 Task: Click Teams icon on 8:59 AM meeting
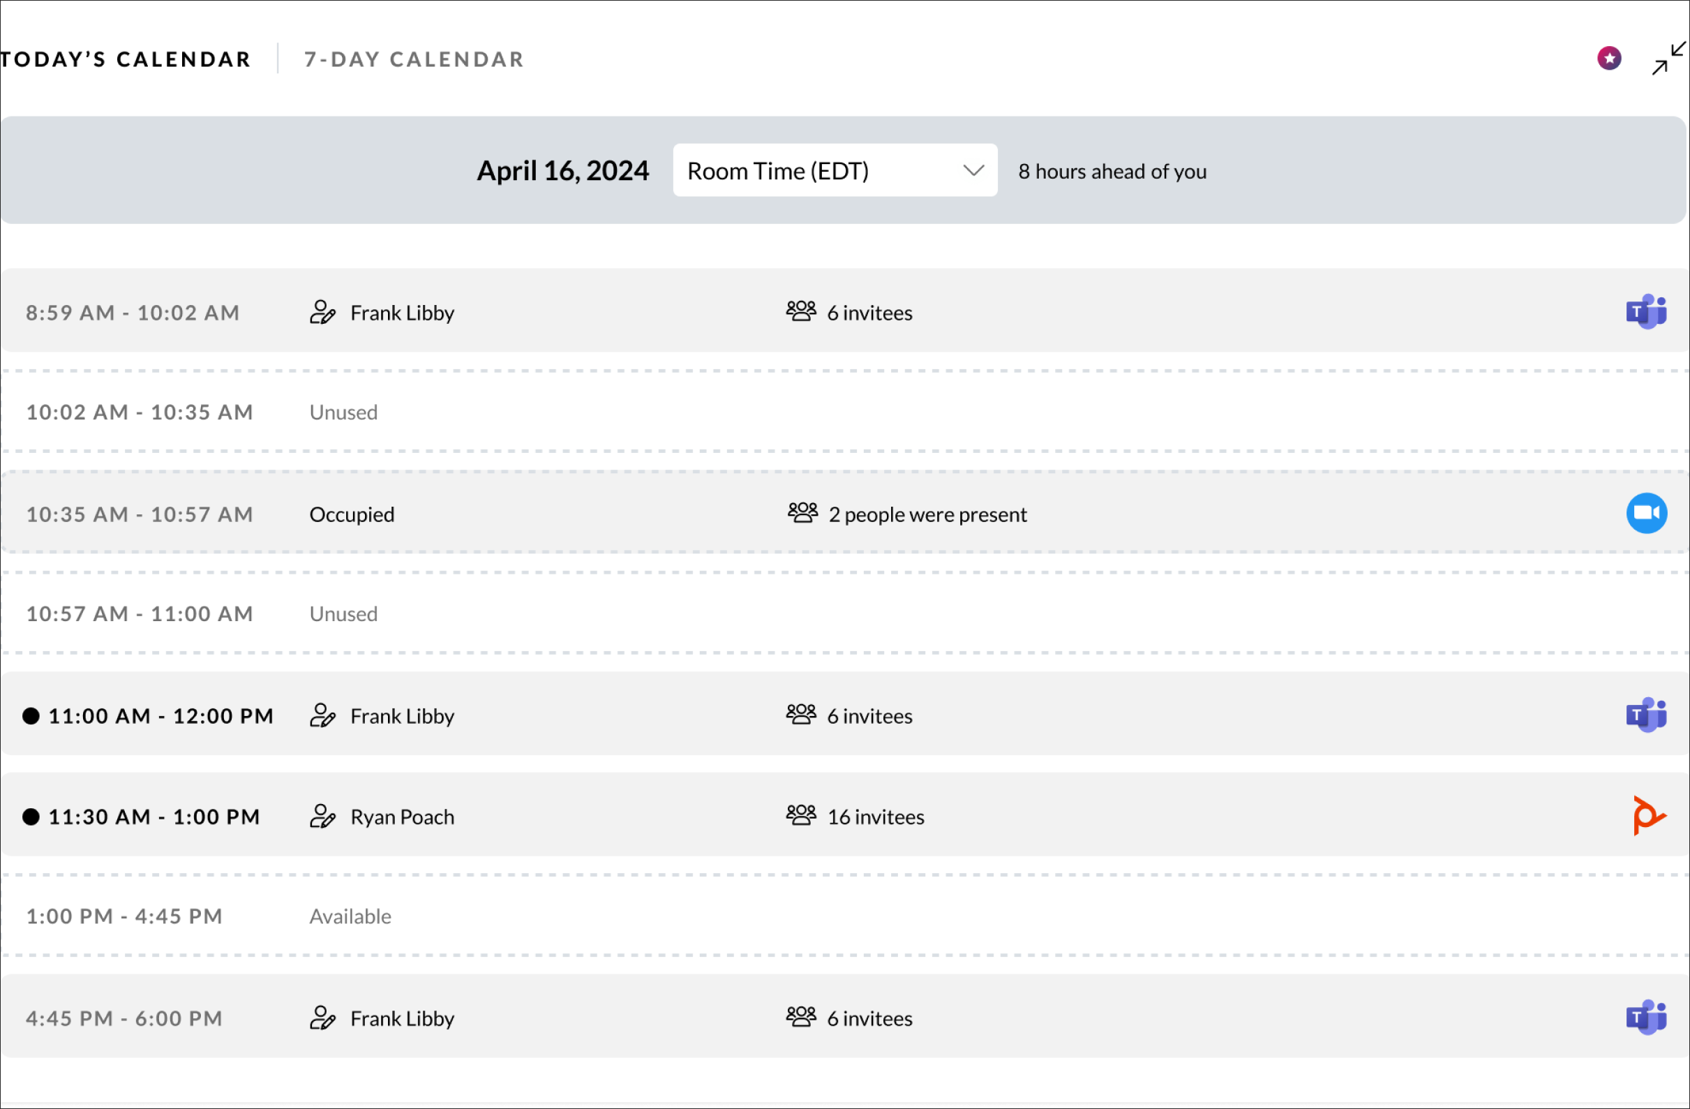pyautogui.click(x=1645, y=312)
